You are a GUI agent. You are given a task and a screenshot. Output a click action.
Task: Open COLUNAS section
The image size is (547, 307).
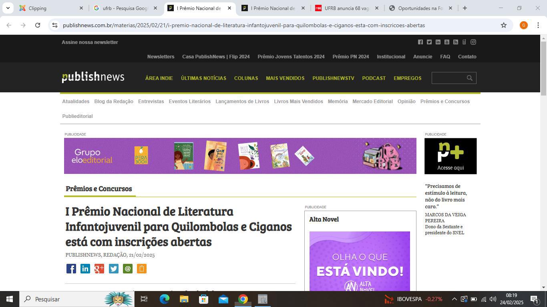[246, 78]
